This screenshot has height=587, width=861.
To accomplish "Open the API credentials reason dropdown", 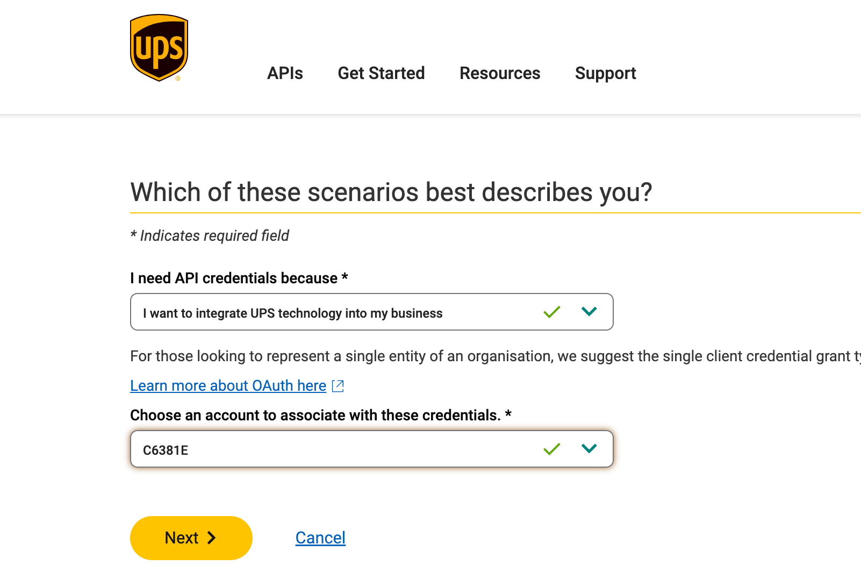I will pyautogui.click(x=333, y=312).
